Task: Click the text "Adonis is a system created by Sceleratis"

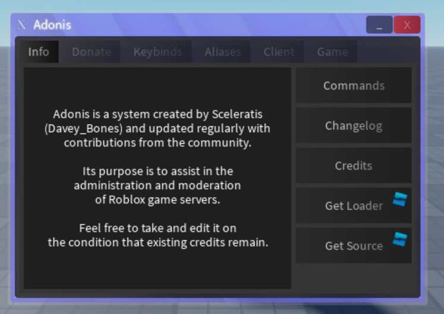Action: (x=158, y=115)
